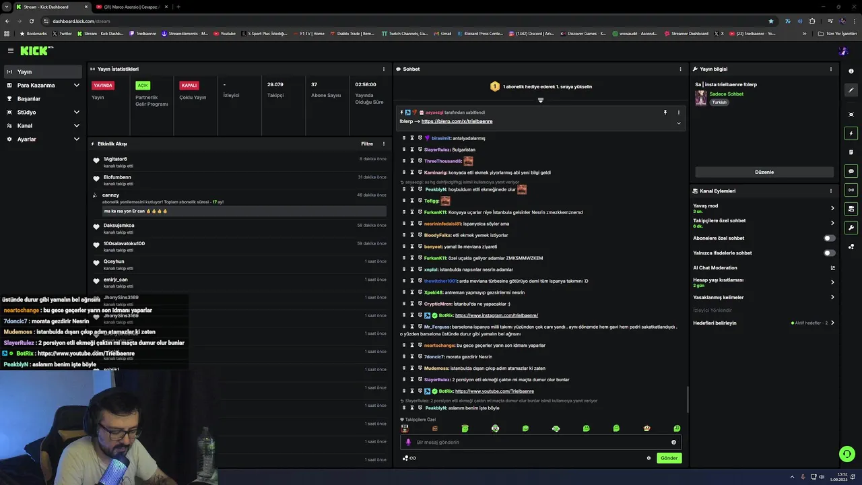Open Hesap yaşı kısıtlaması setting arrow
Screen dimensions: 862x485
(832, 282)
